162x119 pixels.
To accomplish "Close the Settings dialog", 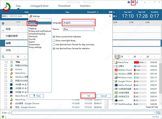I will point(110,16).
